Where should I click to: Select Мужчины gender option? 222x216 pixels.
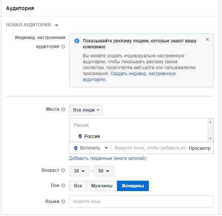(x=102, y=186)
